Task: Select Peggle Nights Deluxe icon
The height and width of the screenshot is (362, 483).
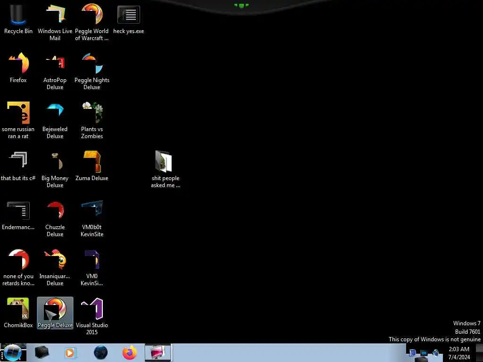Action: coord(92,71)
